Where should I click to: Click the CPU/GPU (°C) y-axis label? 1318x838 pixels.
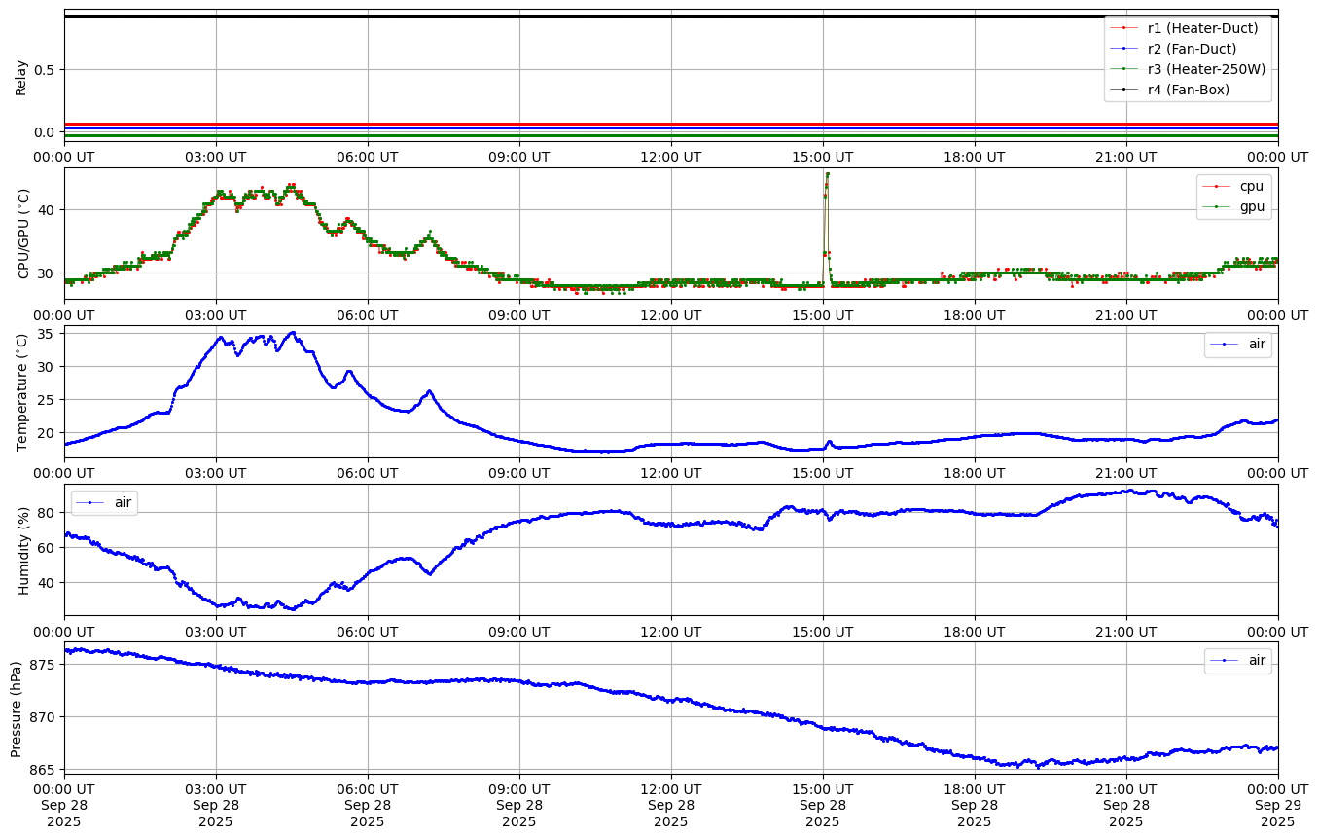[23, 234]
